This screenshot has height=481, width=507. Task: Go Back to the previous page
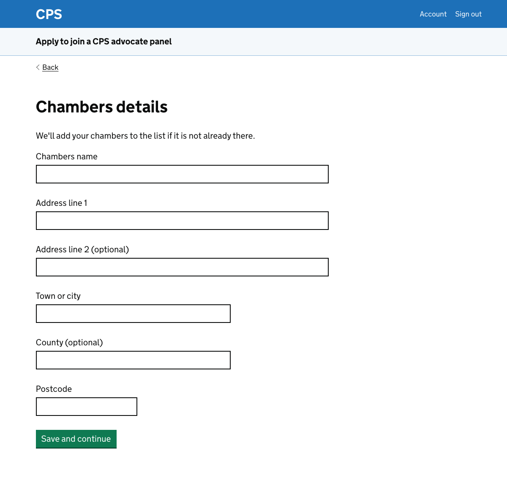(50, 67)
